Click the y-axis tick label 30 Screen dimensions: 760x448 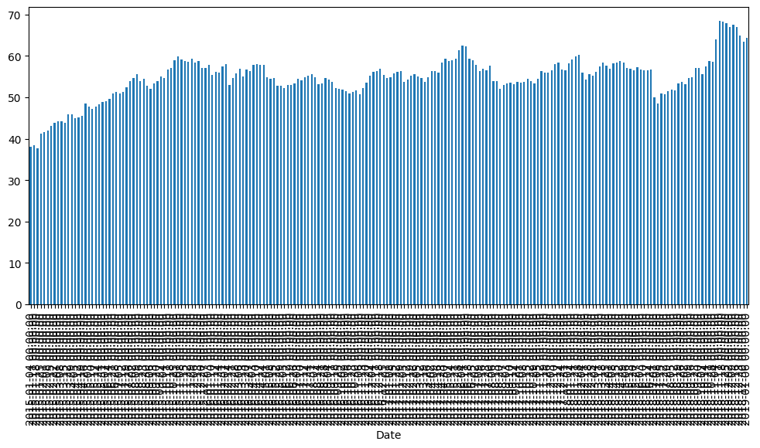[x=14, y=181]
